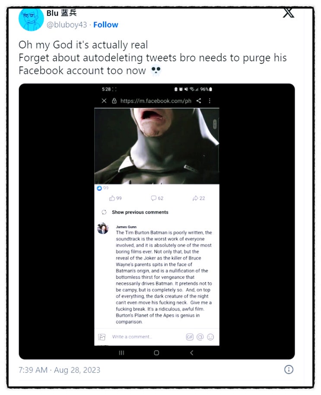Viewport: 321px width, 395px height.
Task: Follow the @bluboy43 account
Action: point(105,25)
